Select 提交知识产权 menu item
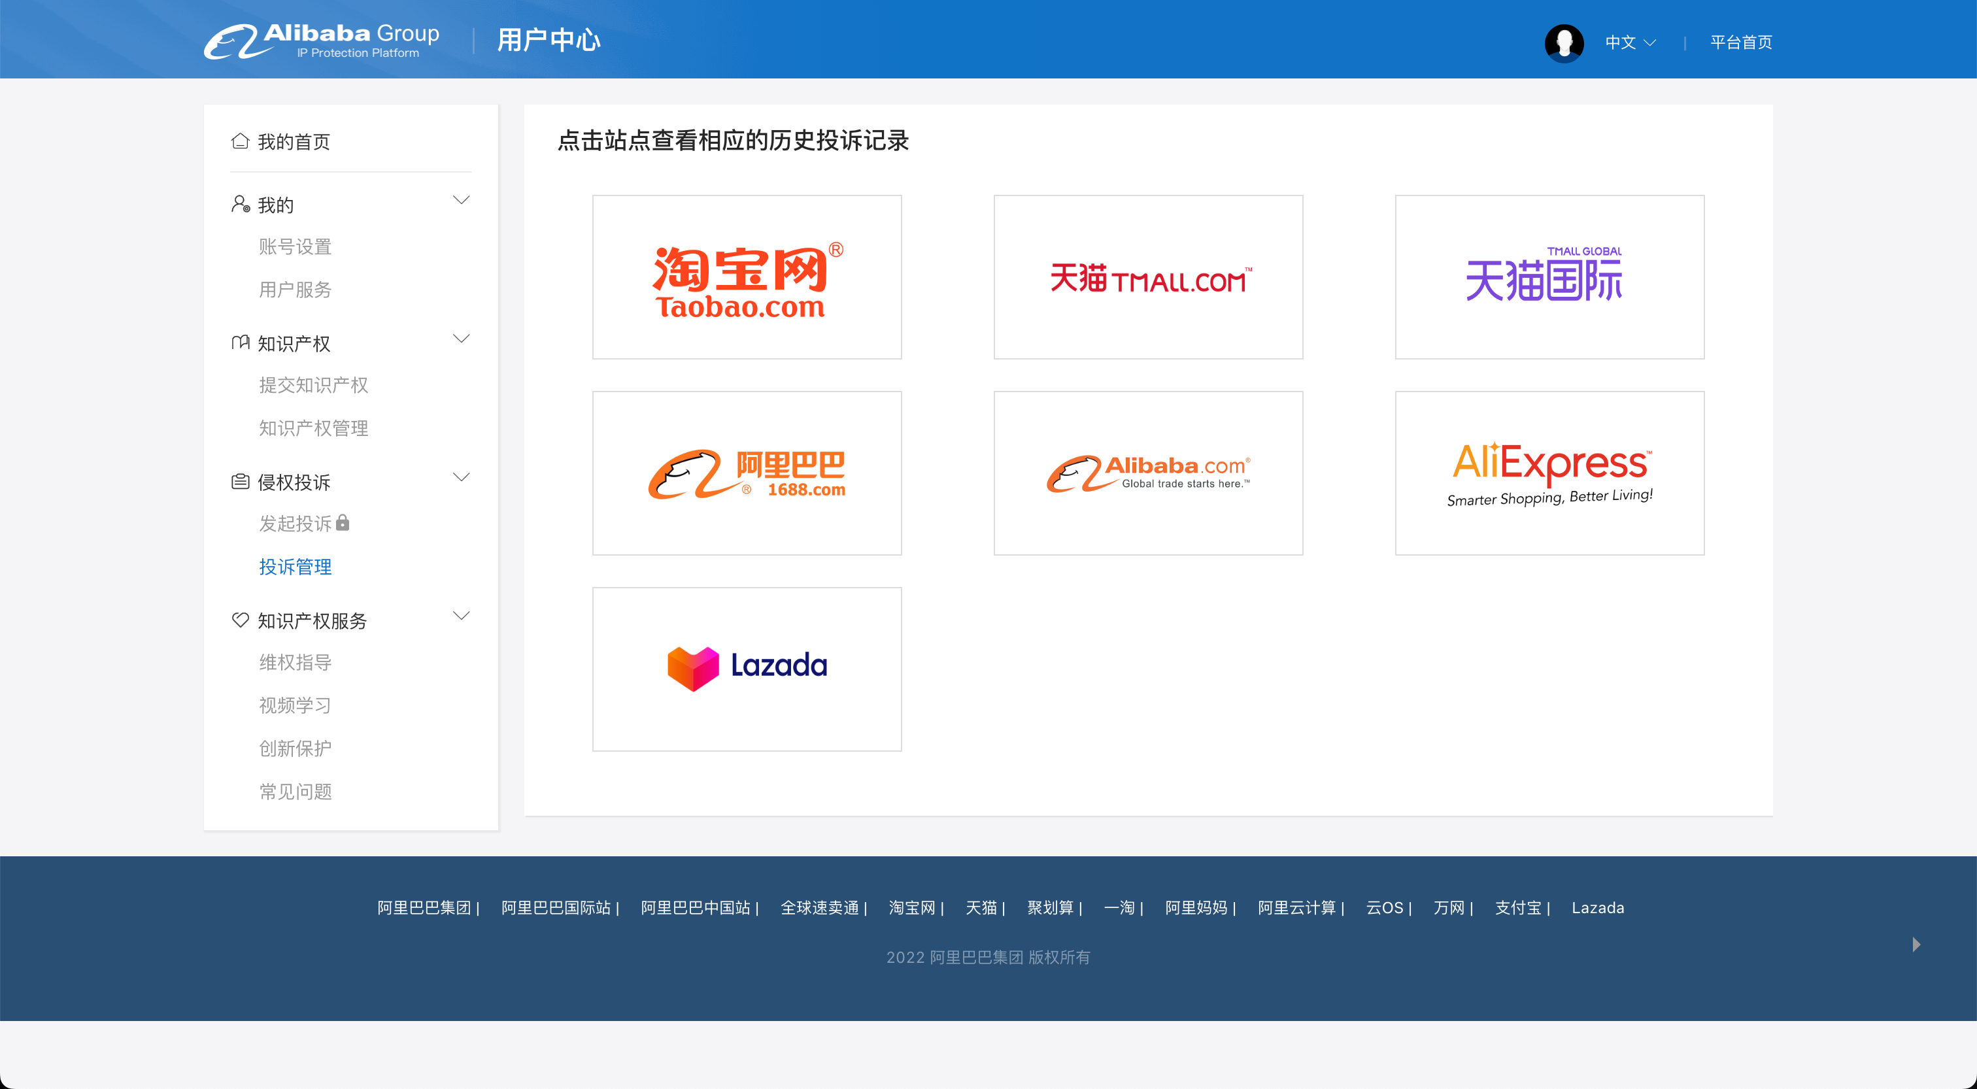The width and height of the screenshot is (1977, 1089). coord(314,384)
